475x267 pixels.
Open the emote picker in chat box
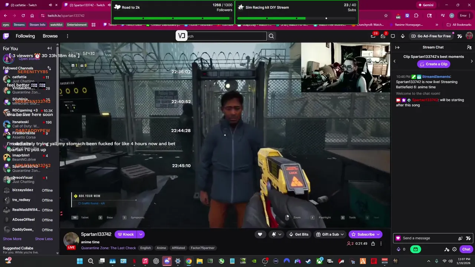(461, 238)
